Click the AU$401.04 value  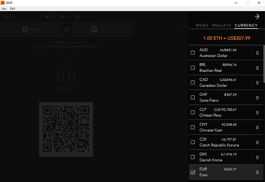coord(228,50)
